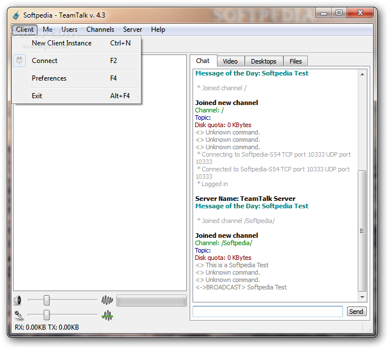Click '* Joined channel /Softpedia/' line

pyautogui.click(x=236, y=221)
